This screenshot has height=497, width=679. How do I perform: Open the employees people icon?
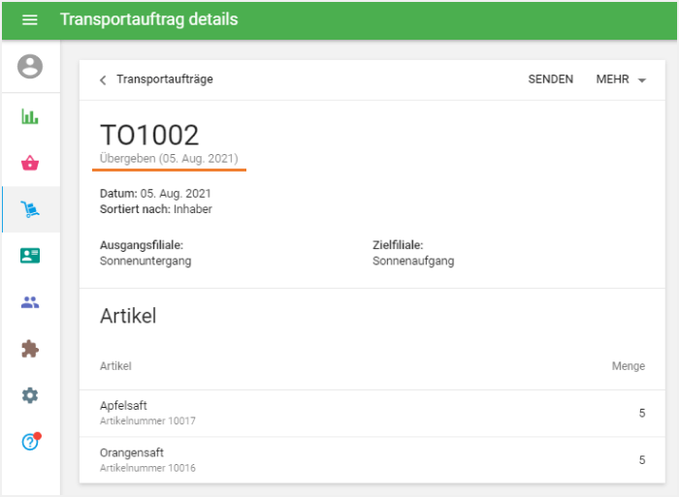coord(30,302)
